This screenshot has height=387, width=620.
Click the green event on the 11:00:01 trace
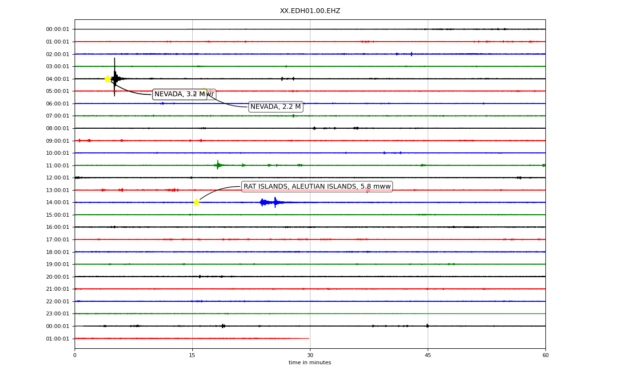click(x=218, y=165)
